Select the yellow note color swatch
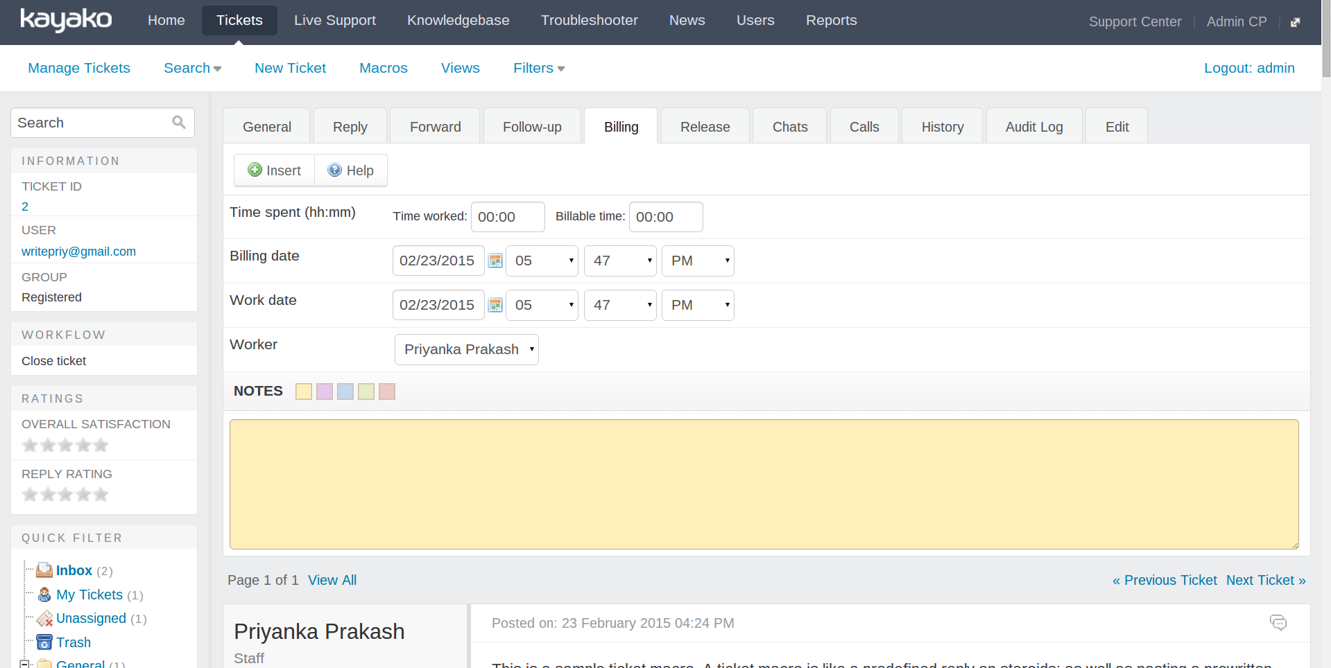The width and height of the screenshot is (1331, 668). point(304,392)
